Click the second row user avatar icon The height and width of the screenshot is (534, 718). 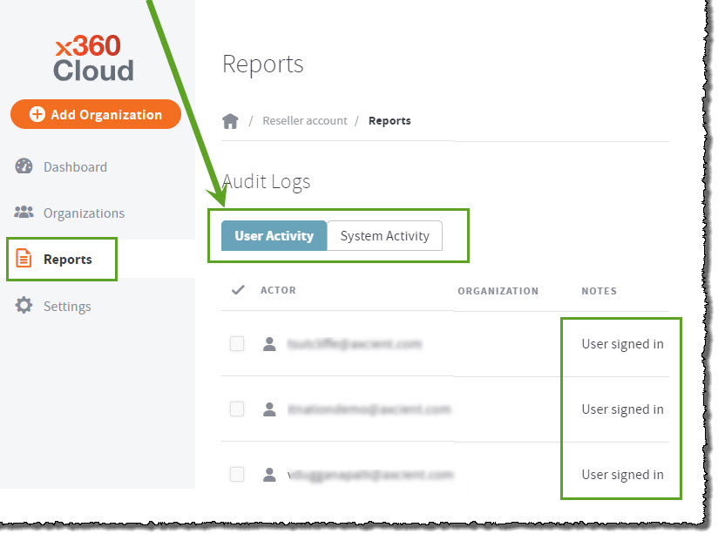[x=270, y=409]
